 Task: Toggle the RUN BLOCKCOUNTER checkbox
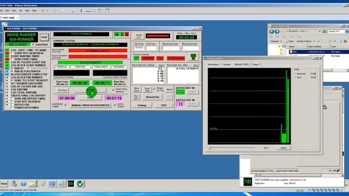click(x=12, y=71)
